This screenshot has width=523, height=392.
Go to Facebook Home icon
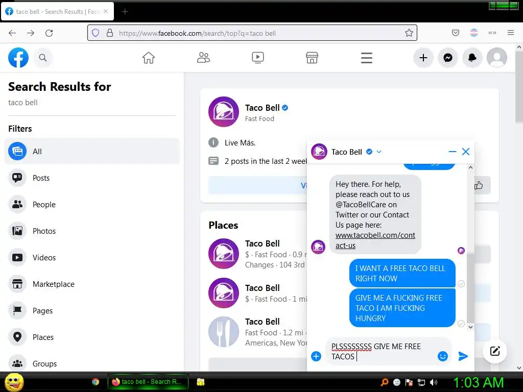tap(149, 58)
